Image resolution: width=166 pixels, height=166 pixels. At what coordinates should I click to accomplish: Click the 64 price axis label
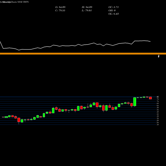tap(158, 106)
